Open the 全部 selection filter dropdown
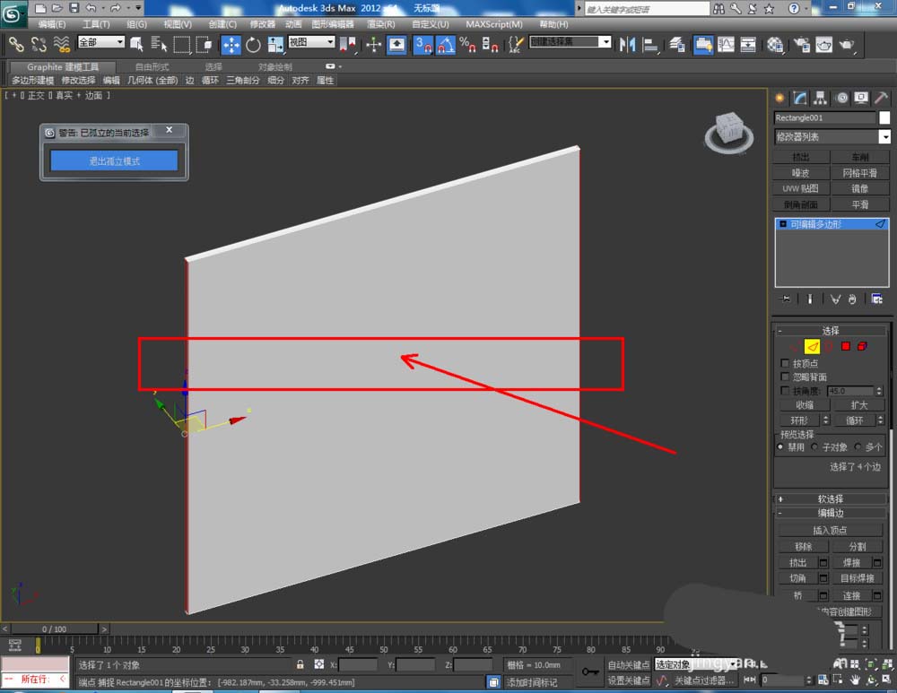This screenshot has width=897, height=693. (x=101, y=42)
